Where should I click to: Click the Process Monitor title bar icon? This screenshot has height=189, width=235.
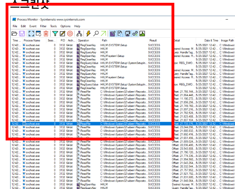[x=14, y=20]
